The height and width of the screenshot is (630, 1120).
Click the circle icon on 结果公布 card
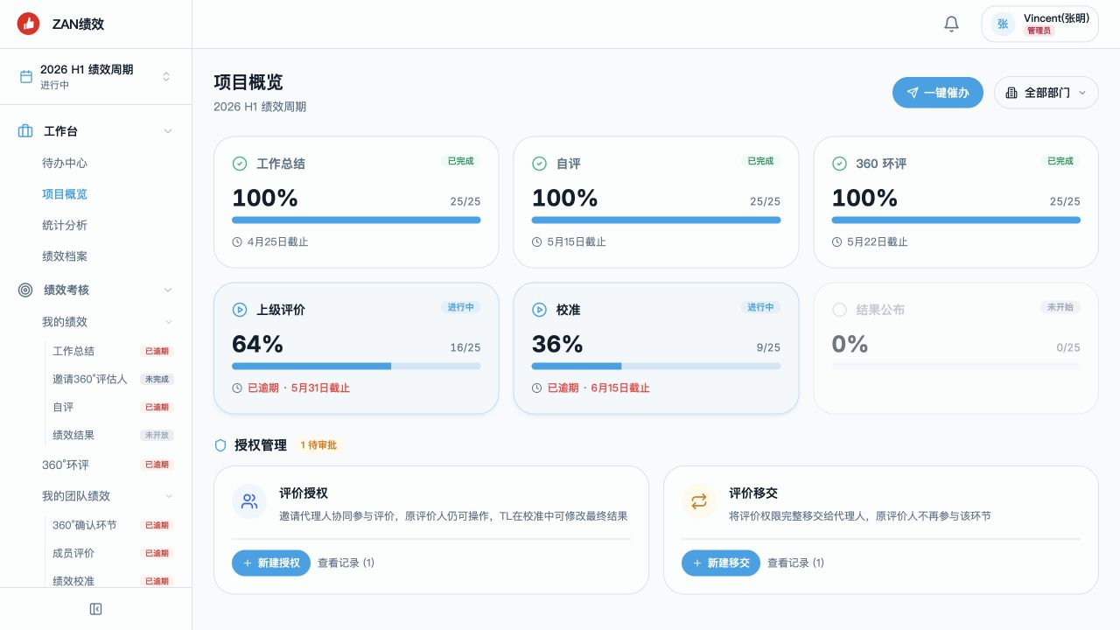pyautogui.click(x=839, y=310)
